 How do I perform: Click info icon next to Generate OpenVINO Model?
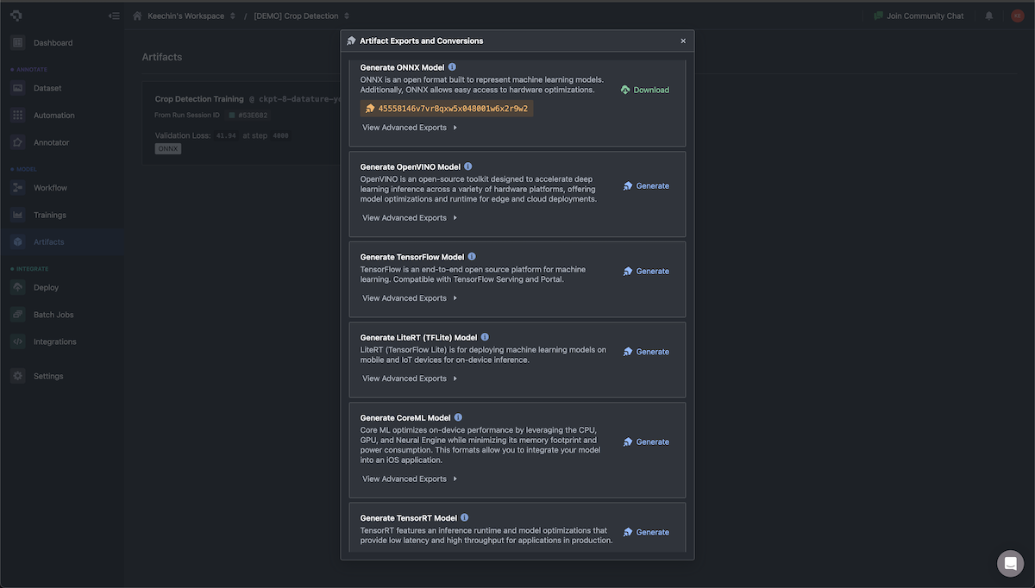coord(468,166)
